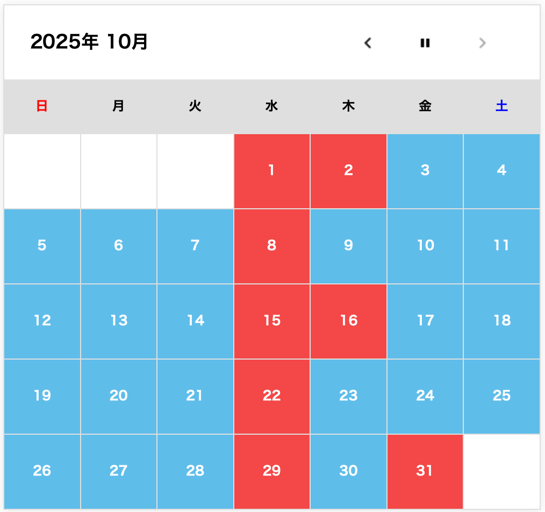Select October 13 on the calendar

pyautogui.click(x=119, y=321)
